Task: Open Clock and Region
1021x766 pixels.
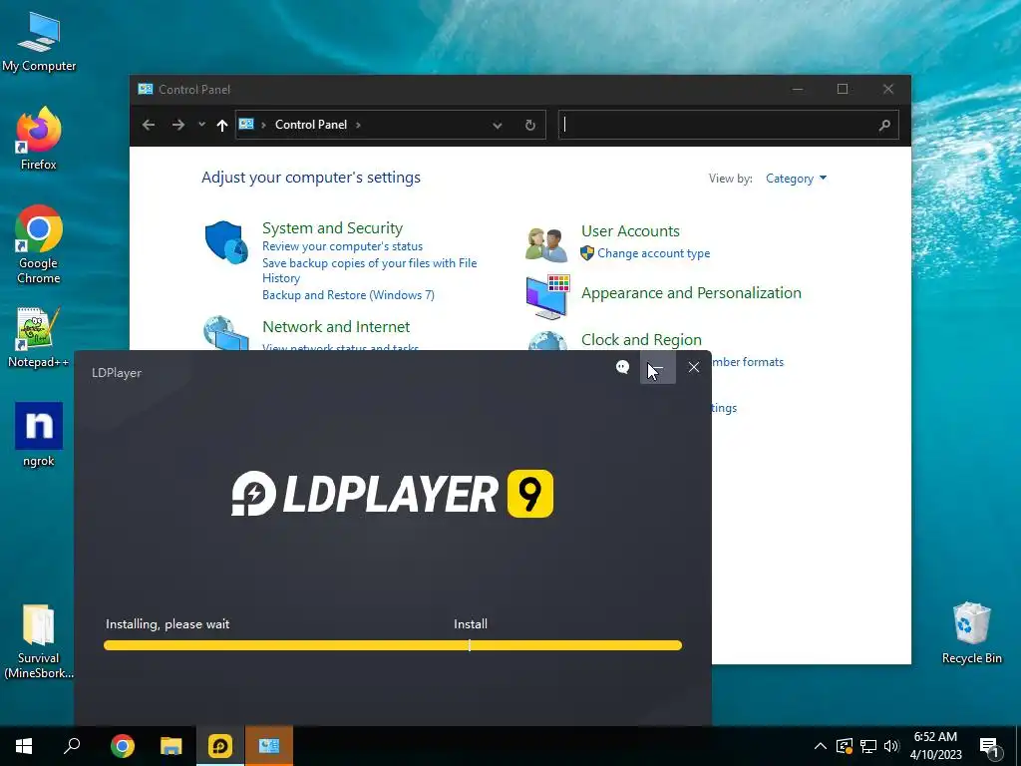Action: 641,340
